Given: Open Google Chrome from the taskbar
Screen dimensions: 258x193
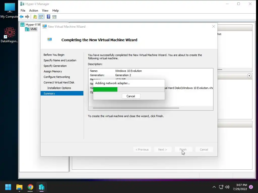Looking at the screenshot, I should click(x=30, y=187).
